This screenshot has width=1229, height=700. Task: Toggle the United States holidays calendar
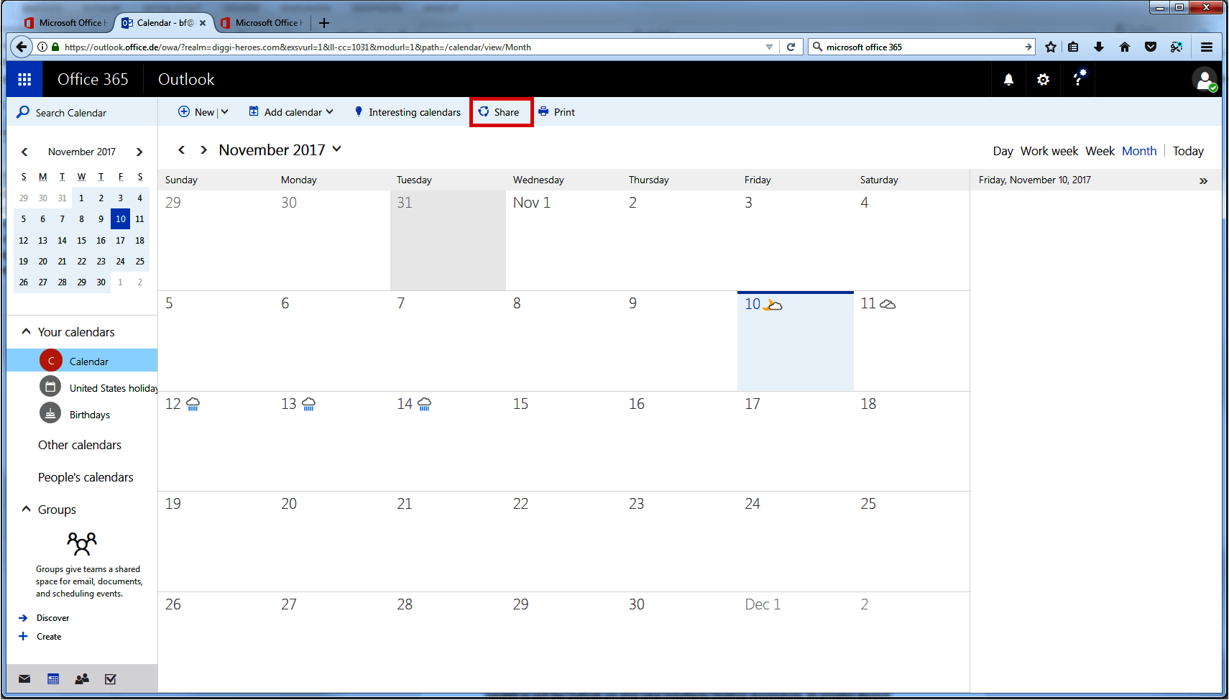click(x=50, y=387)
